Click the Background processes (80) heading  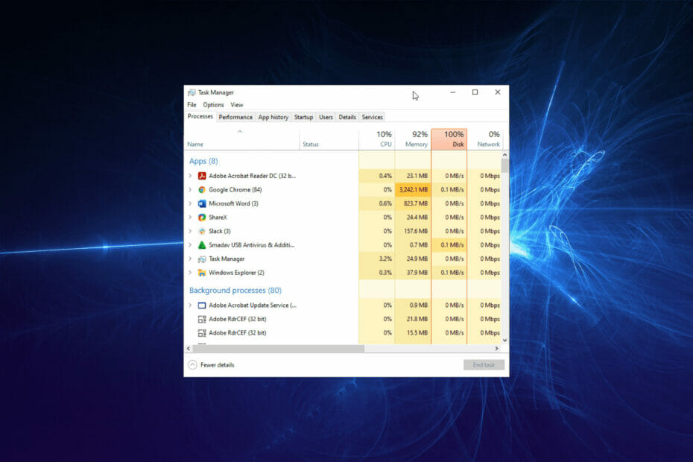click(x=235, y=291)
